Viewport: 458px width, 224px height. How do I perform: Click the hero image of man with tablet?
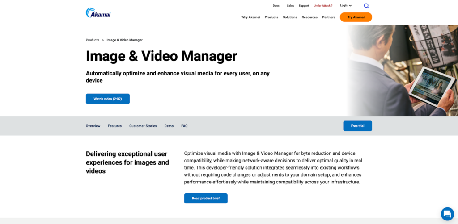[403, 71]
